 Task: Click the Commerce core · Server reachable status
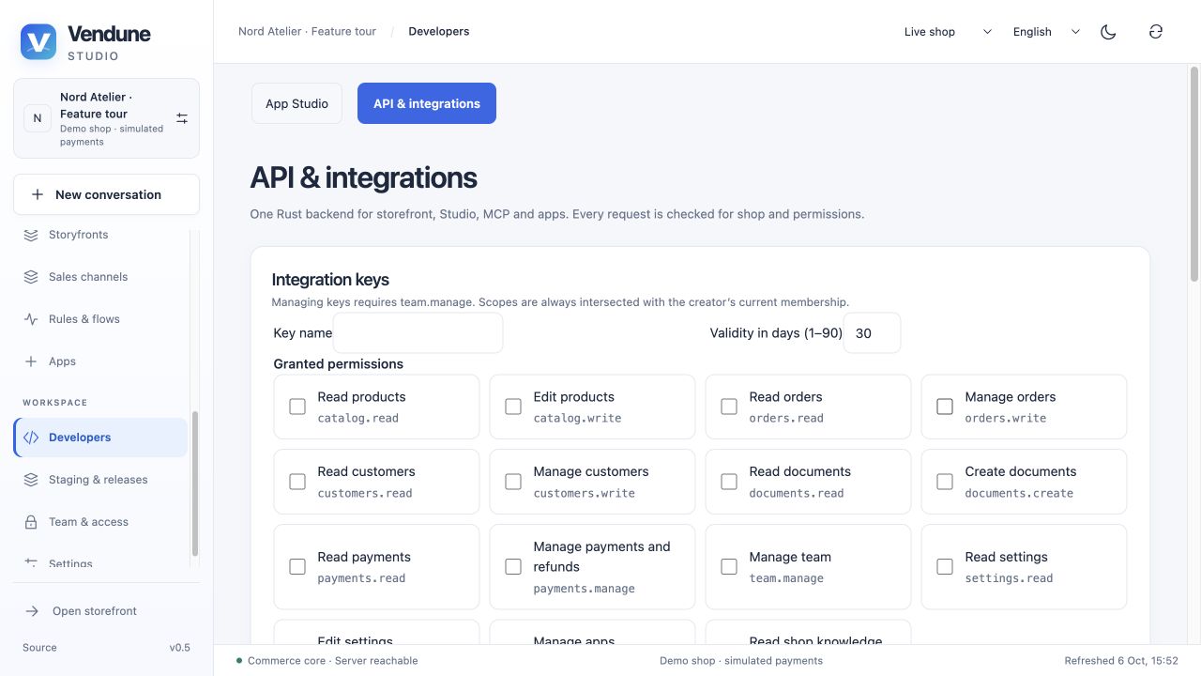327,661
